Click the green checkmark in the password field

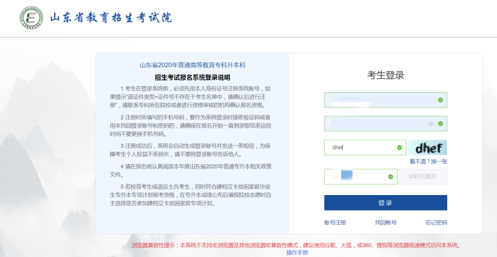point(440,123)
